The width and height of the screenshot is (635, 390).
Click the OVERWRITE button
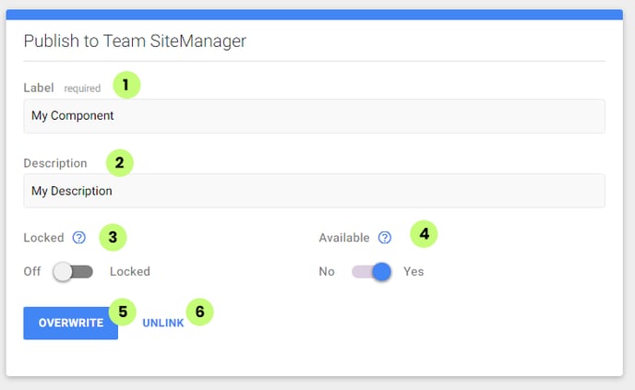click(x=71, y=324)
